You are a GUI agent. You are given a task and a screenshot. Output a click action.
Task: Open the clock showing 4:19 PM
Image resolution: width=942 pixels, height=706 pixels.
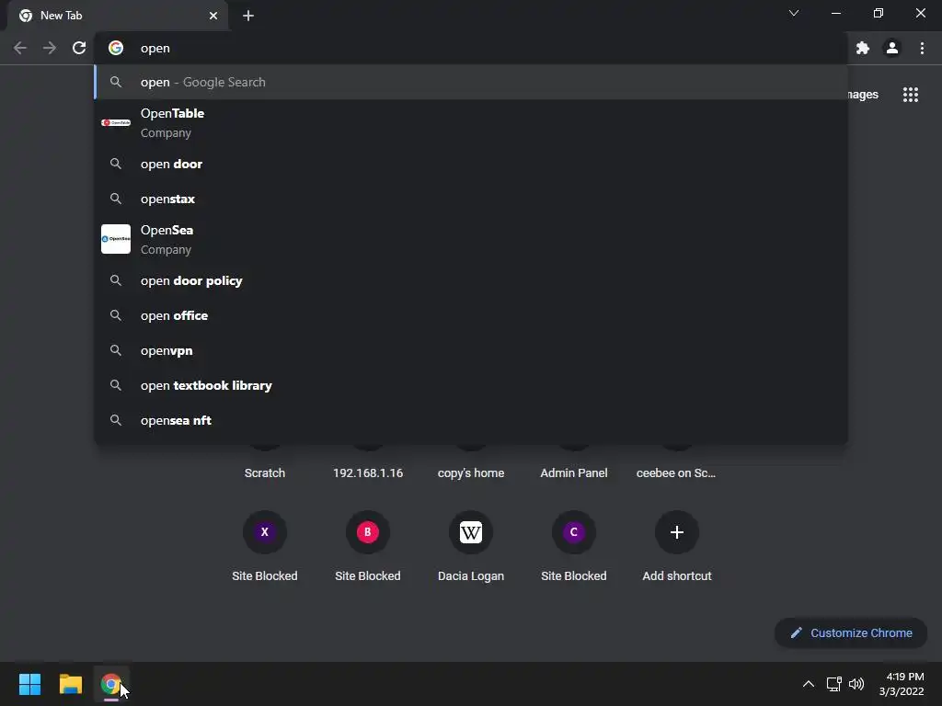(902, 684)
